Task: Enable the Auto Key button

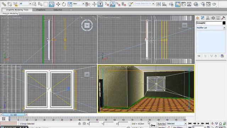Action: [162, 124]
